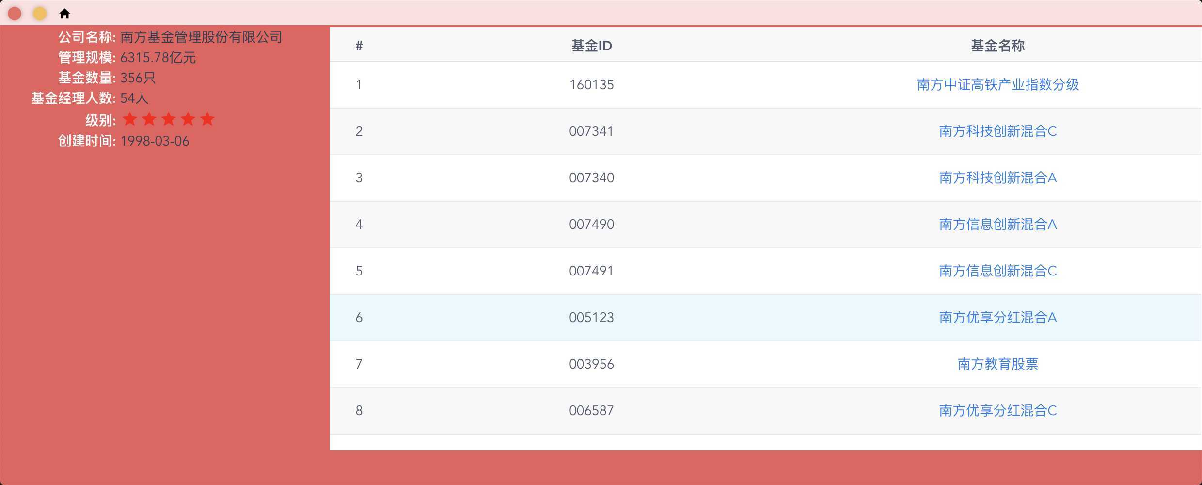This screenshot has height=485, width=1202.
Task: Click the 基金经理人数 label
Action: point(74,98)
